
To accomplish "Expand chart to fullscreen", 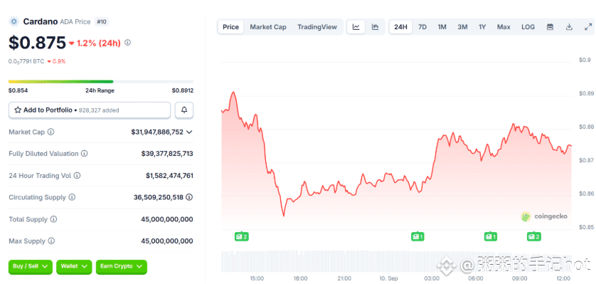I will tap(587, 27).
